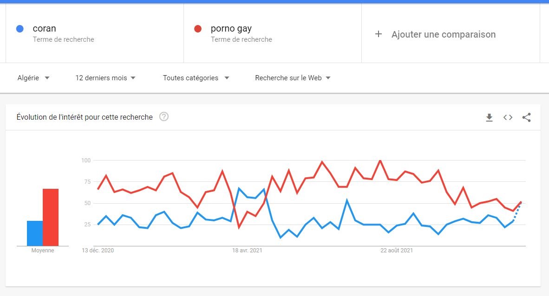Click the Moyenne label under bars
The height and width of the screenshot is (296, 549).
pos(43,251)
